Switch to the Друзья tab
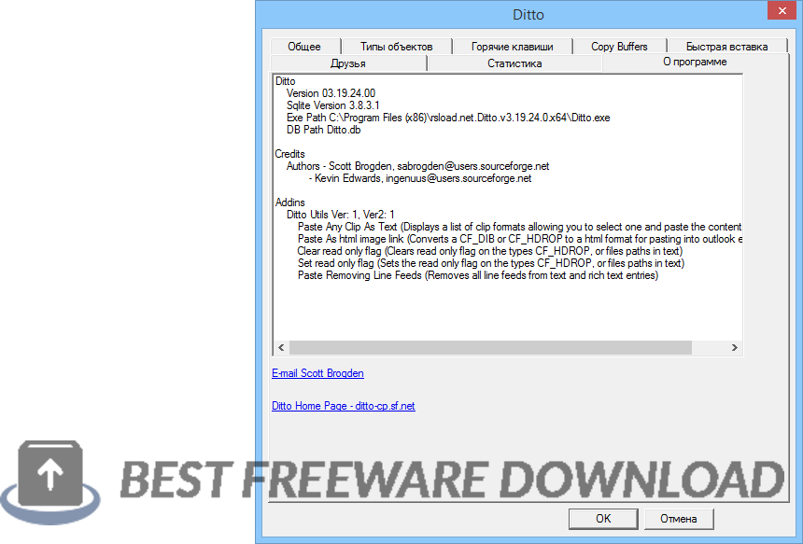 [348, 63]
